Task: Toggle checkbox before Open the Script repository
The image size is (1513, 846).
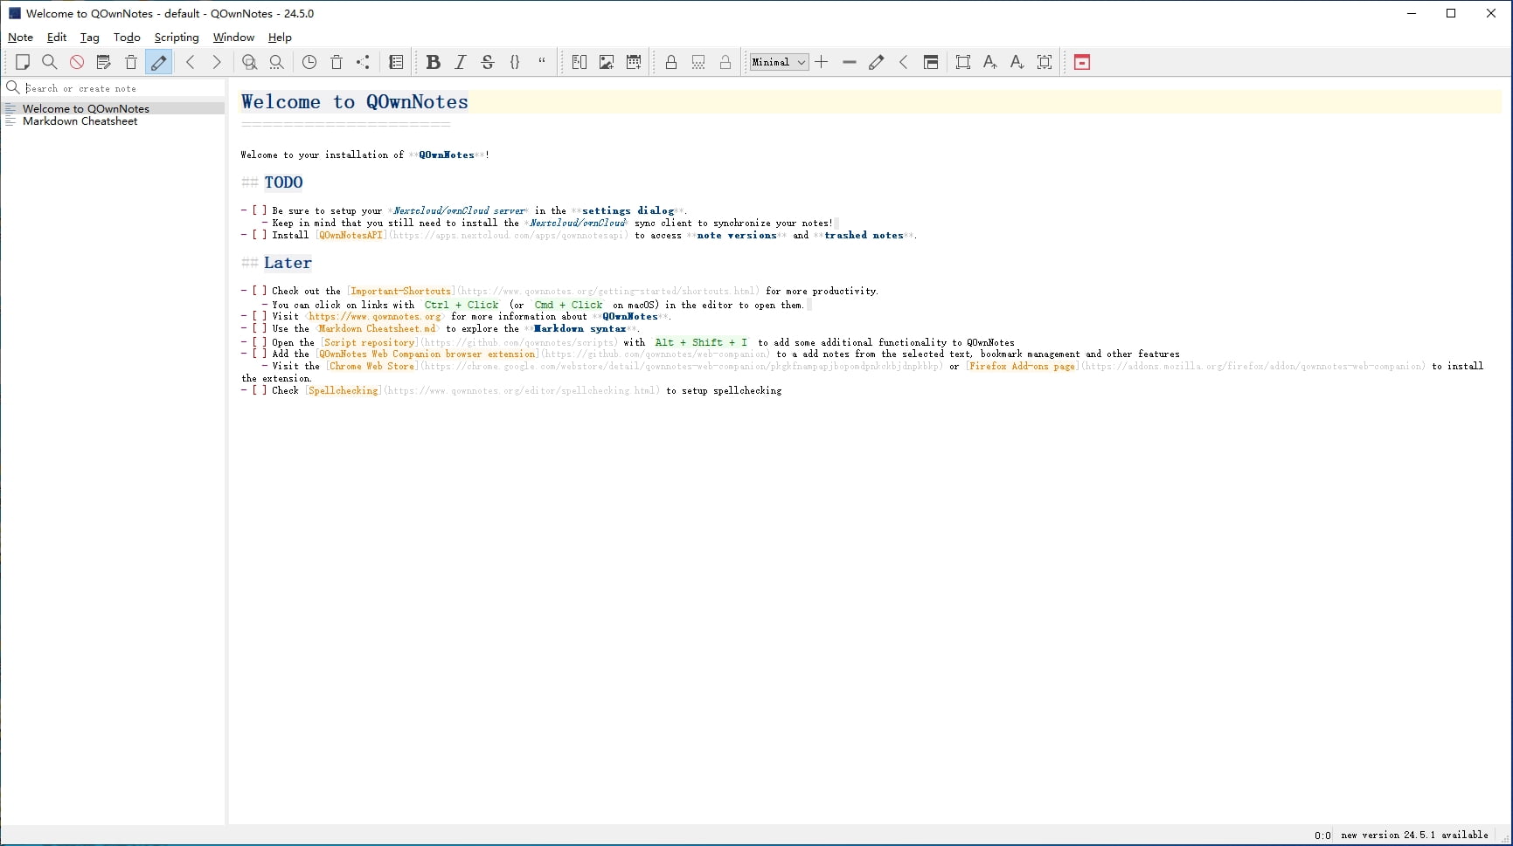Action: 260,343
